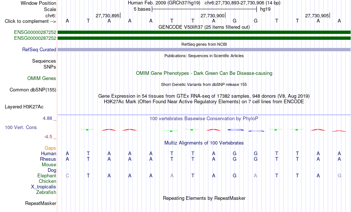The image size is (351, 212).
Task: Open the GTEx Gene Expression track title
Action: (x=204, y=96)
